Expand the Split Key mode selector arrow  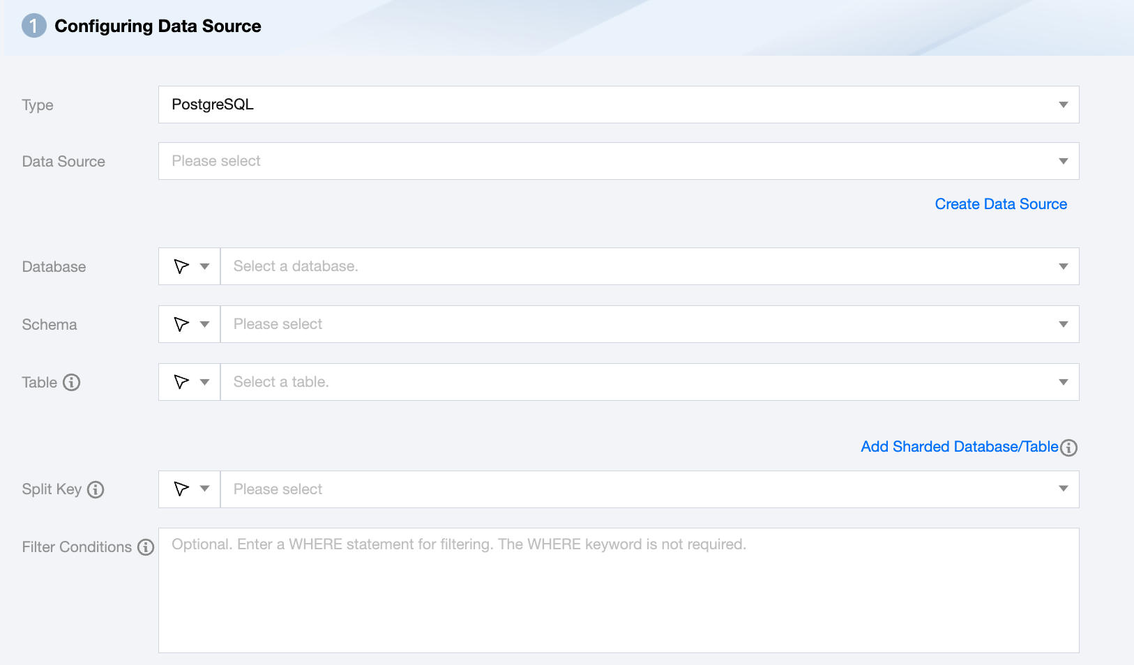click(x=205, y=489)
